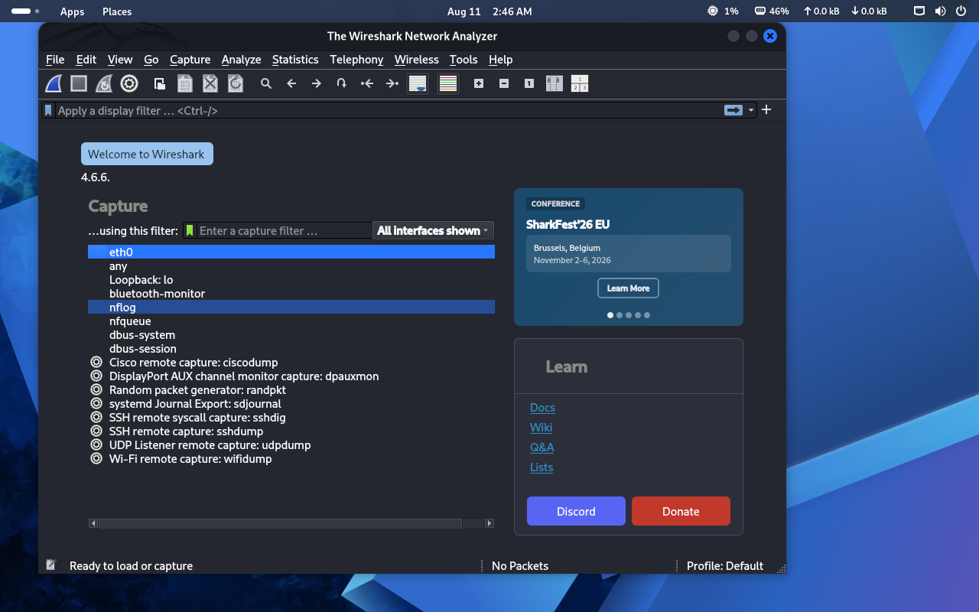
Task: Open the Wireless menu
Action: pyautogui.click(x=416, y=60)
